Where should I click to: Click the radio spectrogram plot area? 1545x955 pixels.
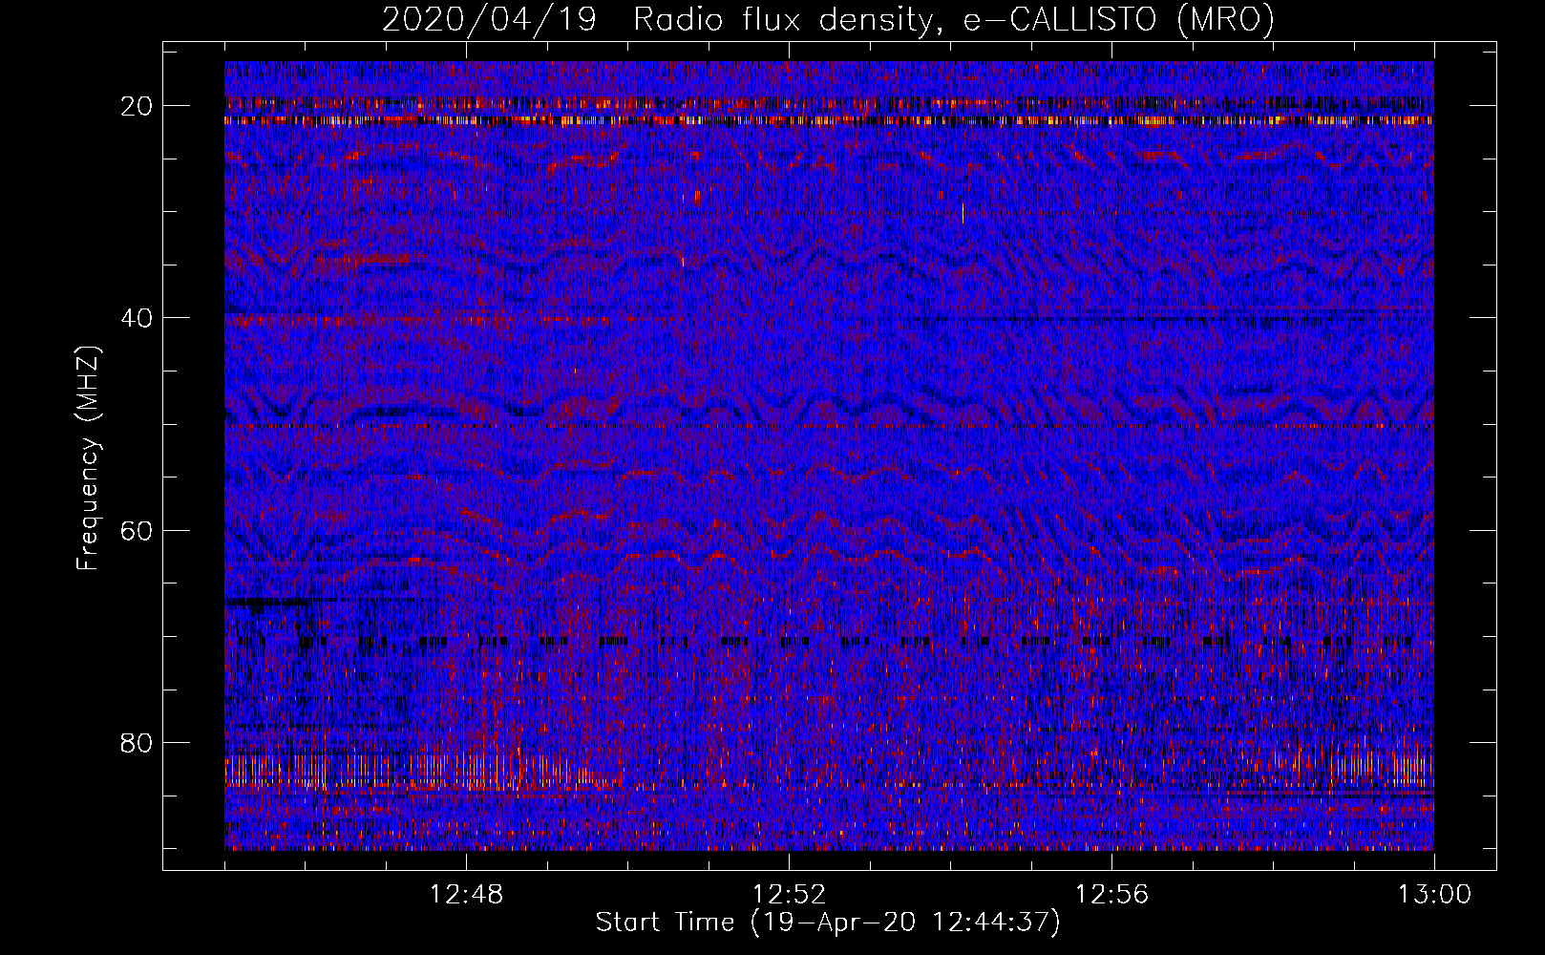click(829, 456)
